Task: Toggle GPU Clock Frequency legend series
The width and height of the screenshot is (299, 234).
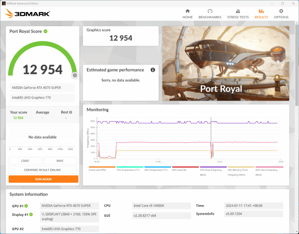Action: (x=269, y=171)
